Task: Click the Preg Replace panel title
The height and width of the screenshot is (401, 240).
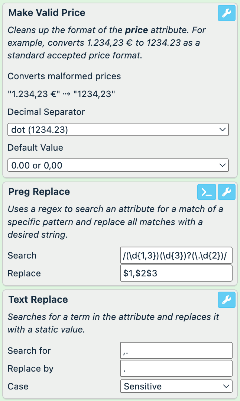Action: click(x=39, y=192)
